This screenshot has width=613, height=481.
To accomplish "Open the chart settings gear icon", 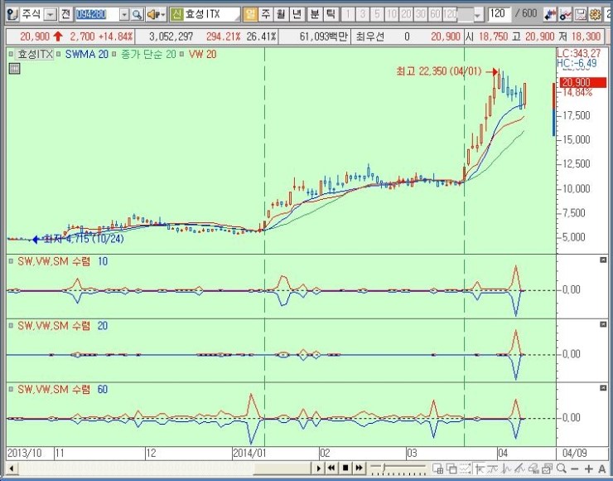I will 594,15.
